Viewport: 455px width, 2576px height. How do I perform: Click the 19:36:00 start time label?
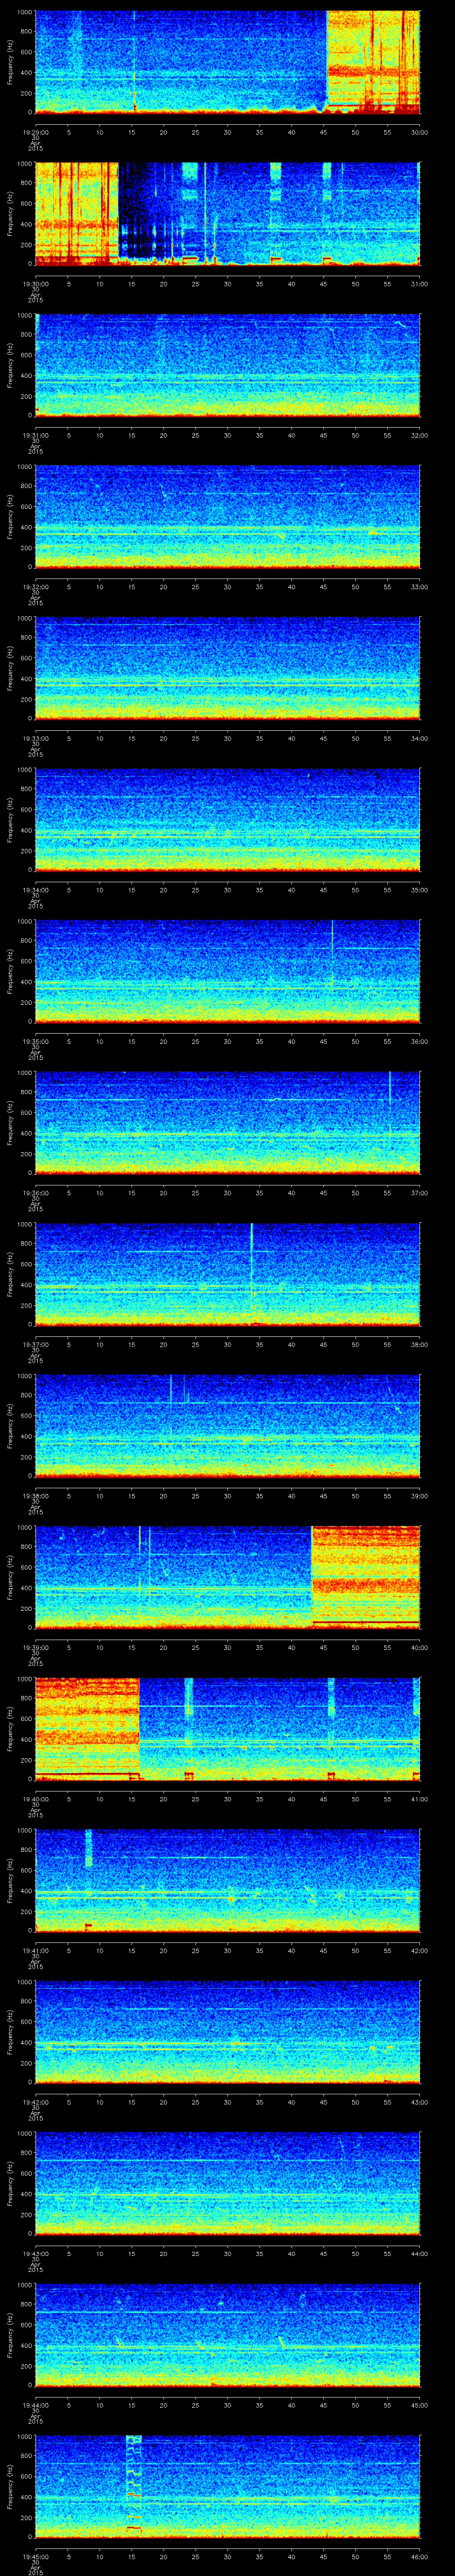pos(35,1193)
